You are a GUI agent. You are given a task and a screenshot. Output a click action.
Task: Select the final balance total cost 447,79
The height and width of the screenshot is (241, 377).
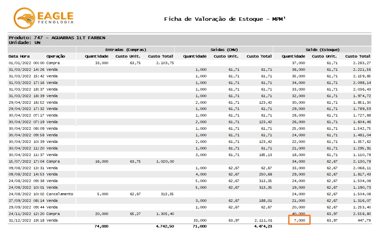click(363, 220)
